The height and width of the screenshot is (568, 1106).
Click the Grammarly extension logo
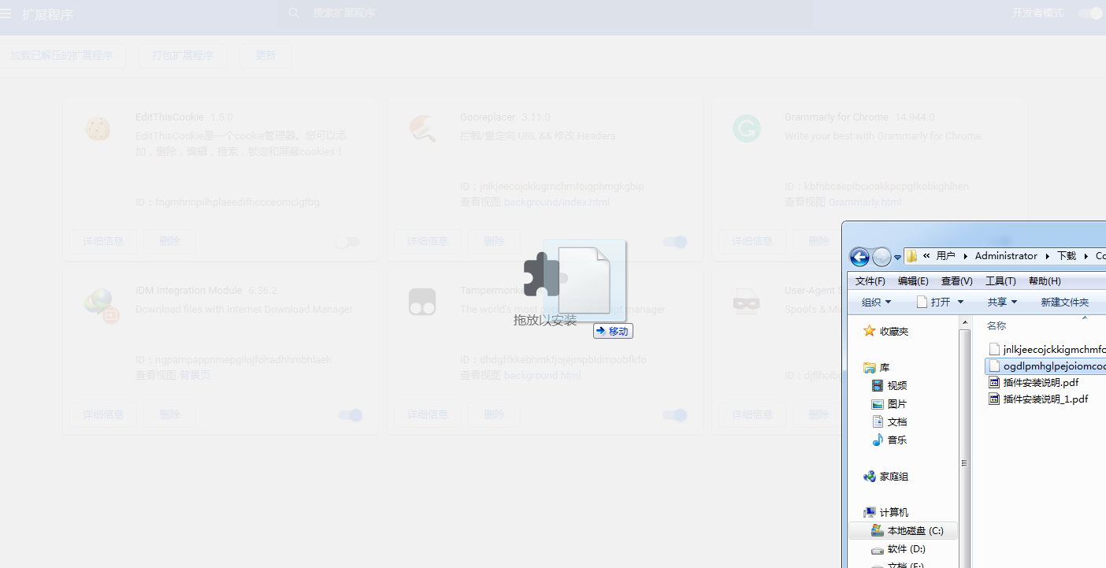[x=746, y=128]
